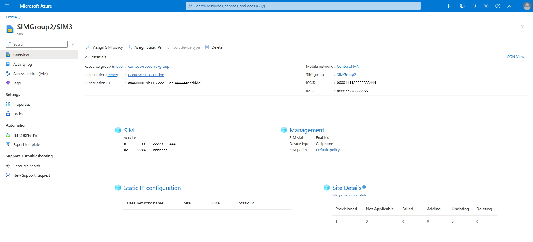
Task: Click the Delete toolbar button
Action: pyautogui.click(x=214, y=47)
